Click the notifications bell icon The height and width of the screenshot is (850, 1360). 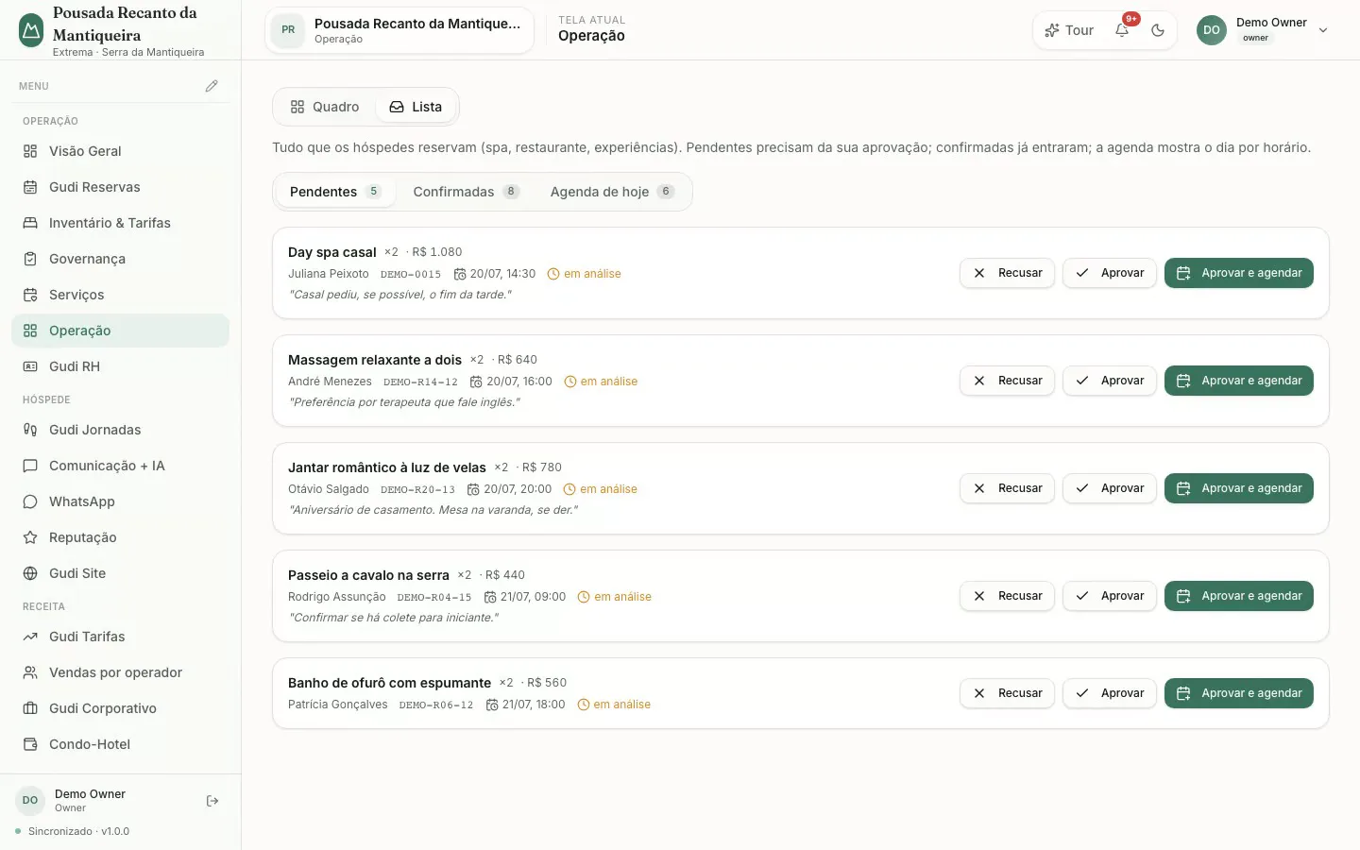click(x=1122, y=30)
